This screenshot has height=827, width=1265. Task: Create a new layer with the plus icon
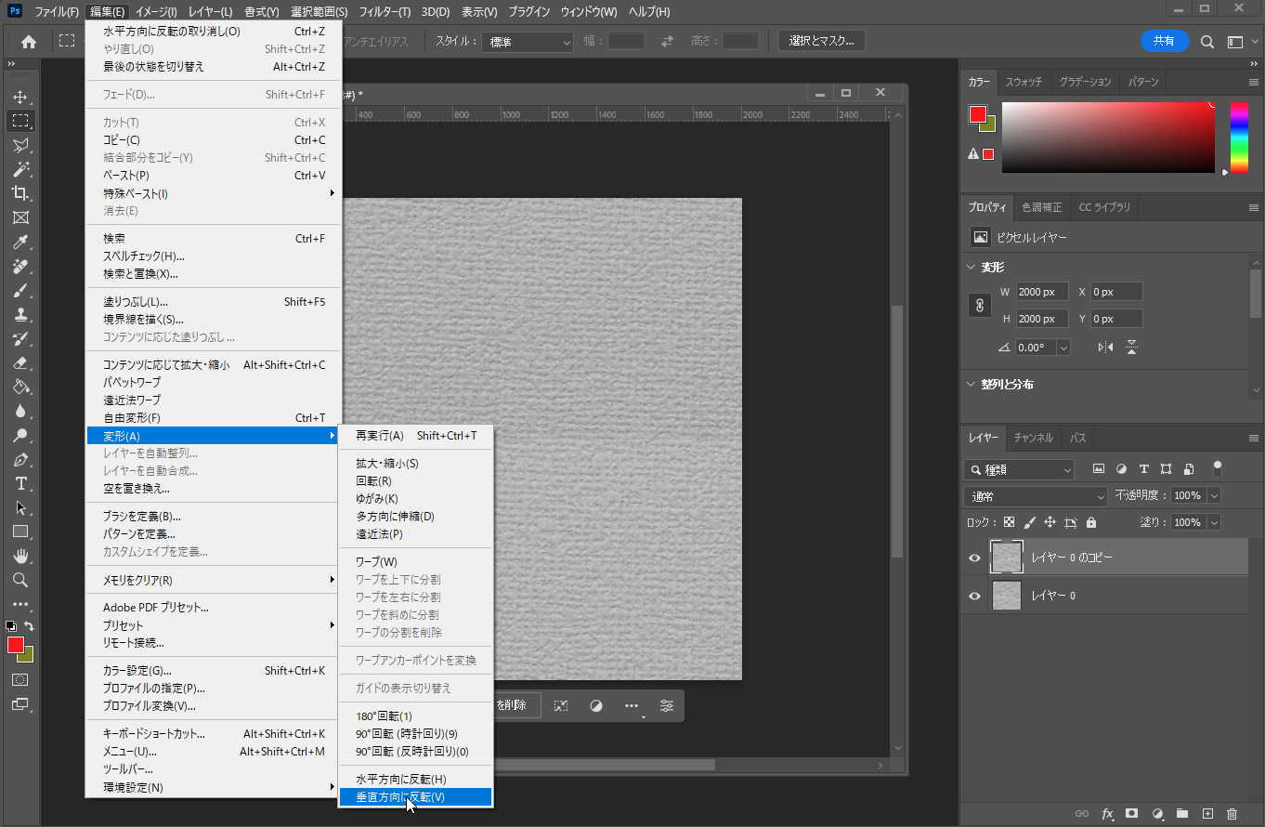(x=1207, y=813)
